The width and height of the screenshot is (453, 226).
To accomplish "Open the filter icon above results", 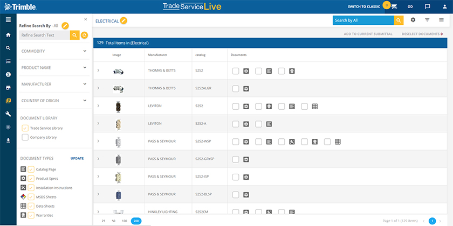I will click(x=427, y=20).
